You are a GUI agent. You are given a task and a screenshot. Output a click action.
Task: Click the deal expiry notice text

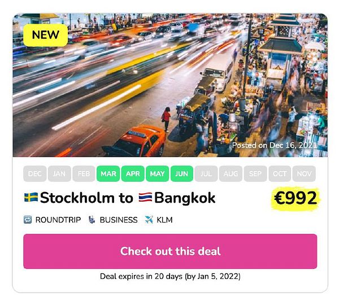(170, 276)
